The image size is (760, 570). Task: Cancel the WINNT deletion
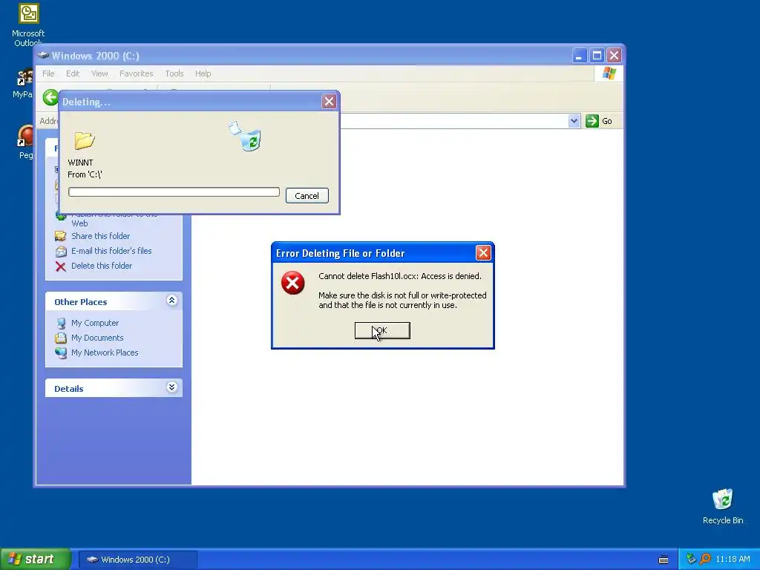pos(307,196)
